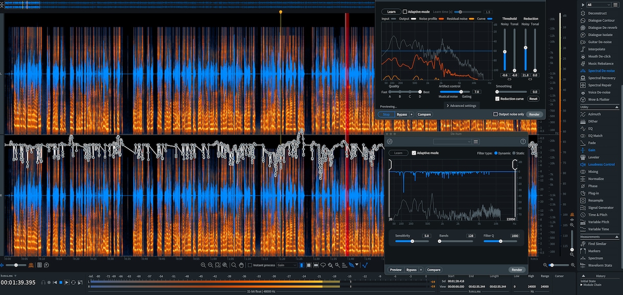Open the Music Rebalance module
623x295 pixels.
601,63
